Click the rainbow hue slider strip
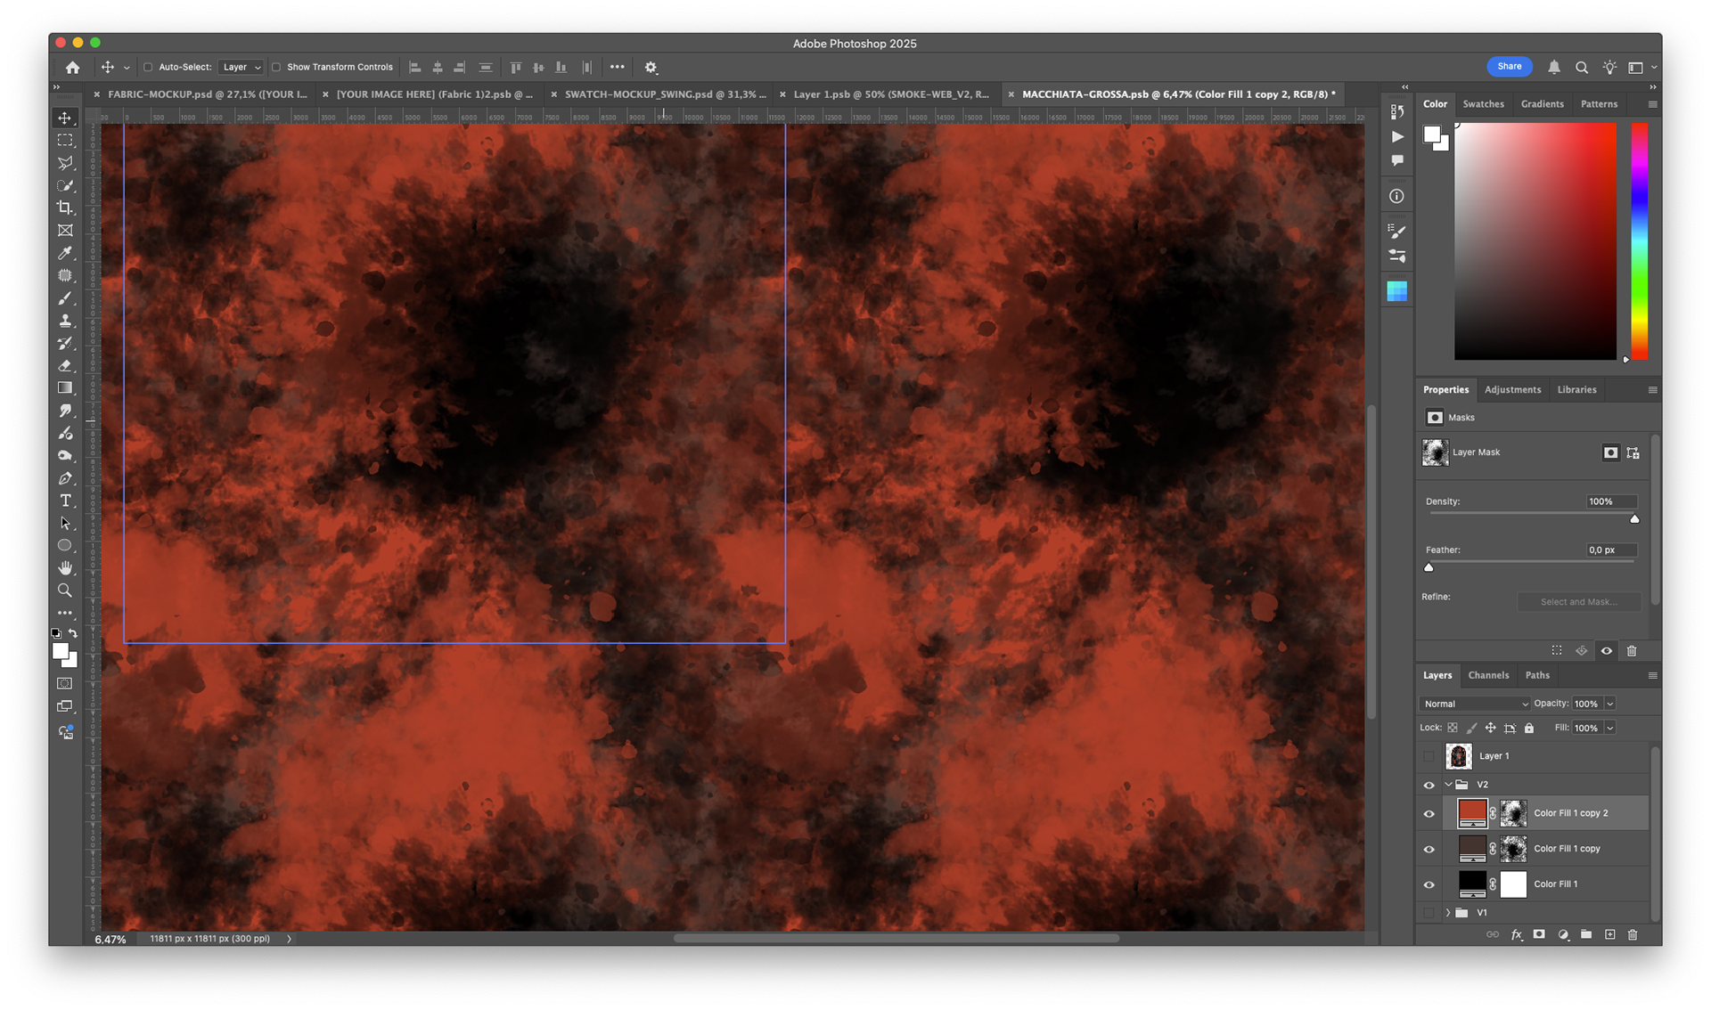 click(1639, 240)
